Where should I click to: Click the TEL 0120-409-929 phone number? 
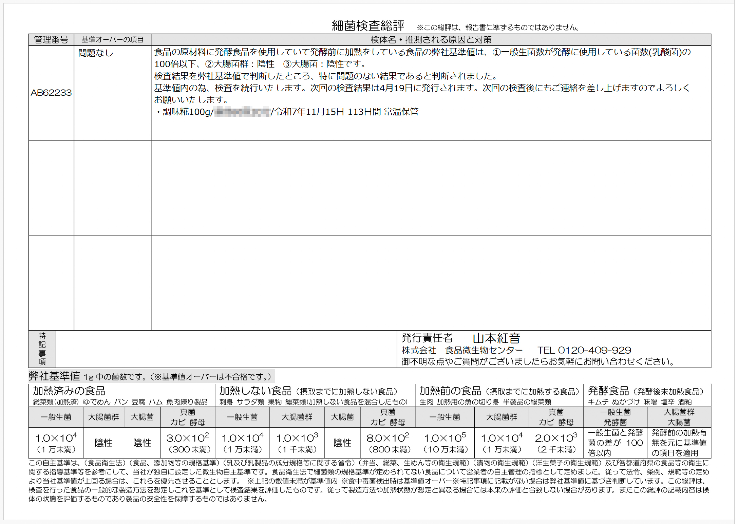pyautogui.click(x=584, y=350)
